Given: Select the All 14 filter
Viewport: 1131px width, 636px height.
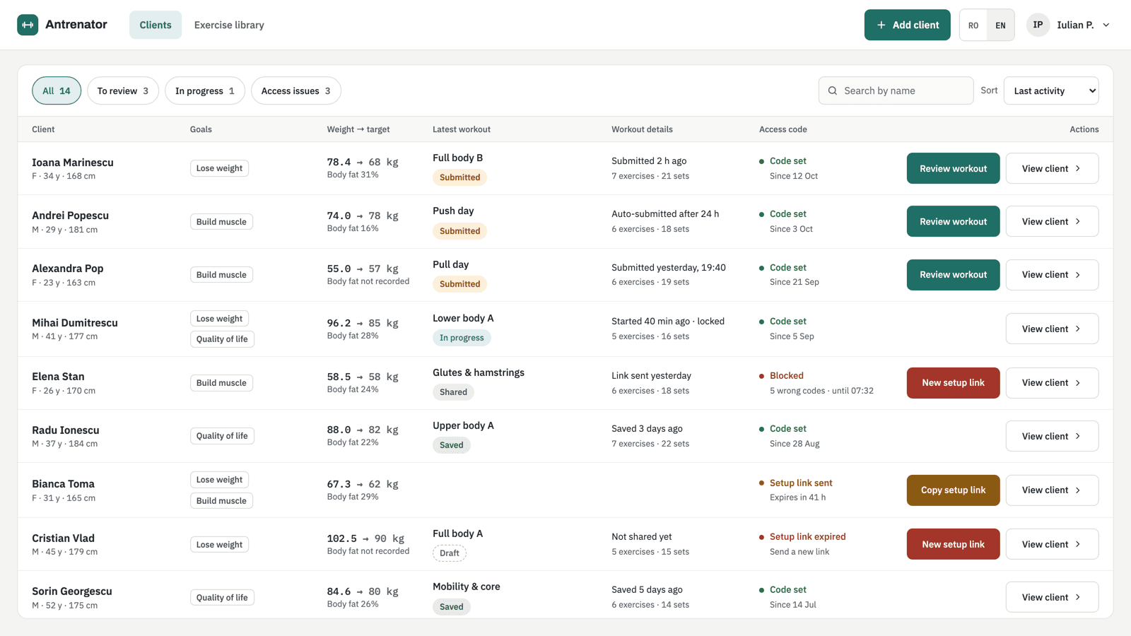Looking at the screenshot, I should (x=57, y=90).
